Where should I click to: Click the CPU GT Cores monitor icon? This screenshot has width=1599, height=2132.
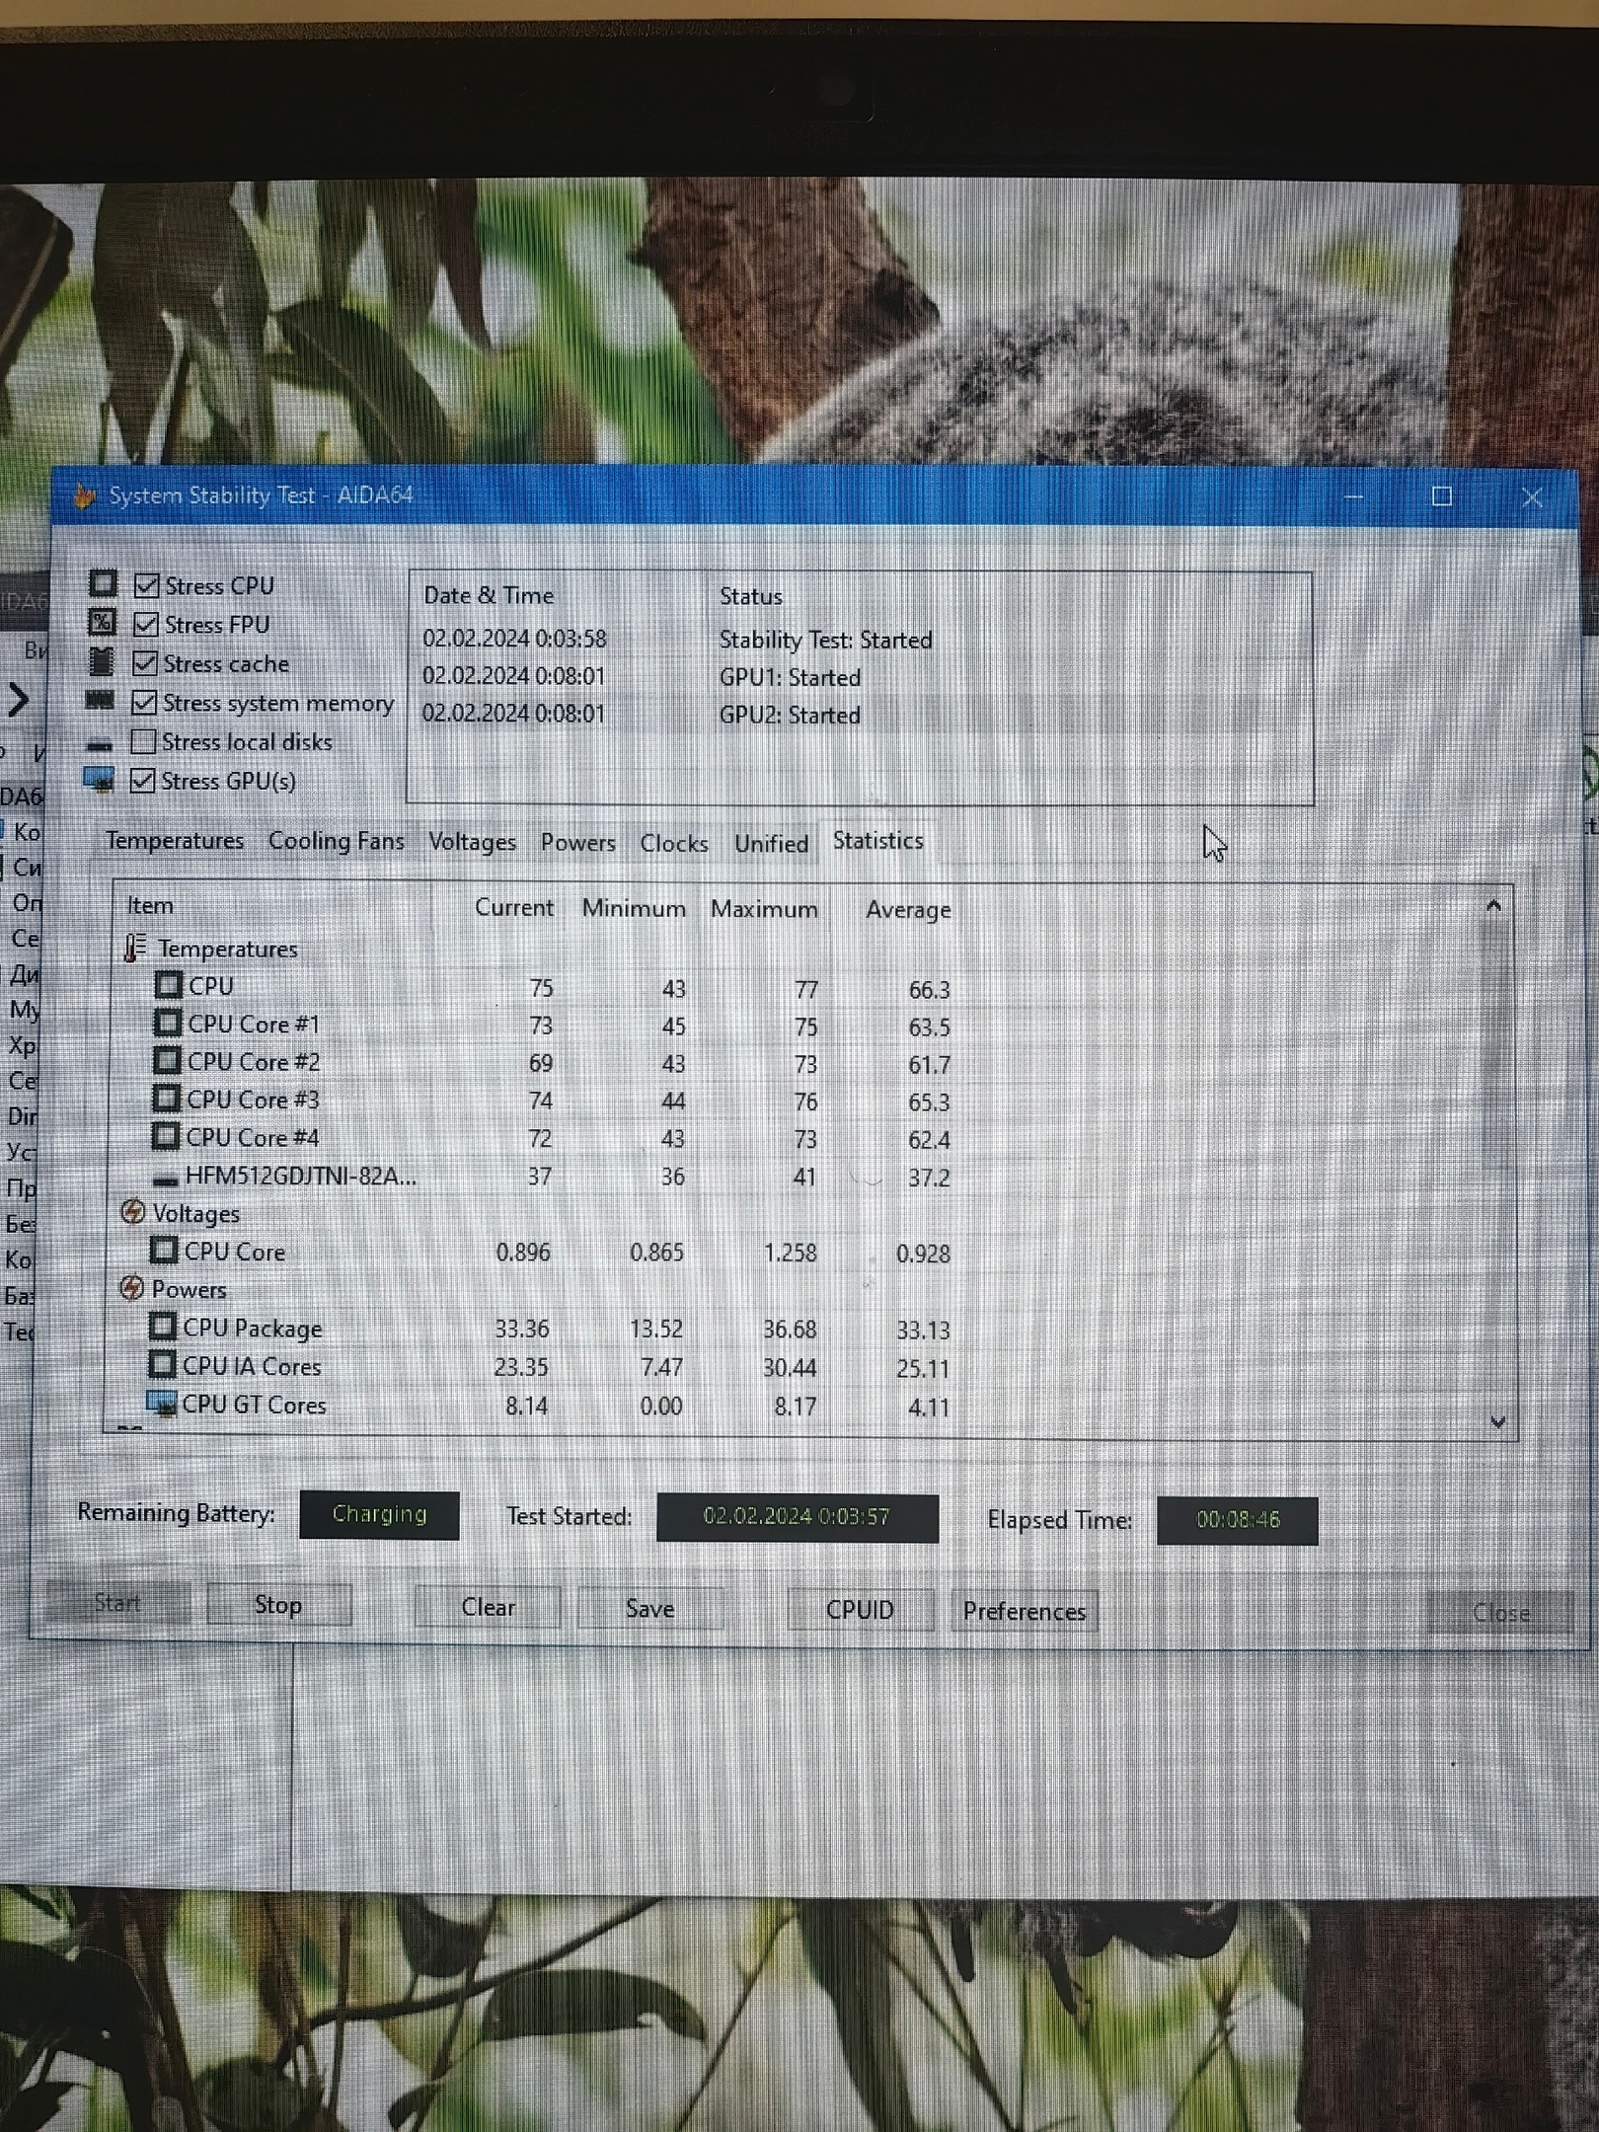(160, 1404)
